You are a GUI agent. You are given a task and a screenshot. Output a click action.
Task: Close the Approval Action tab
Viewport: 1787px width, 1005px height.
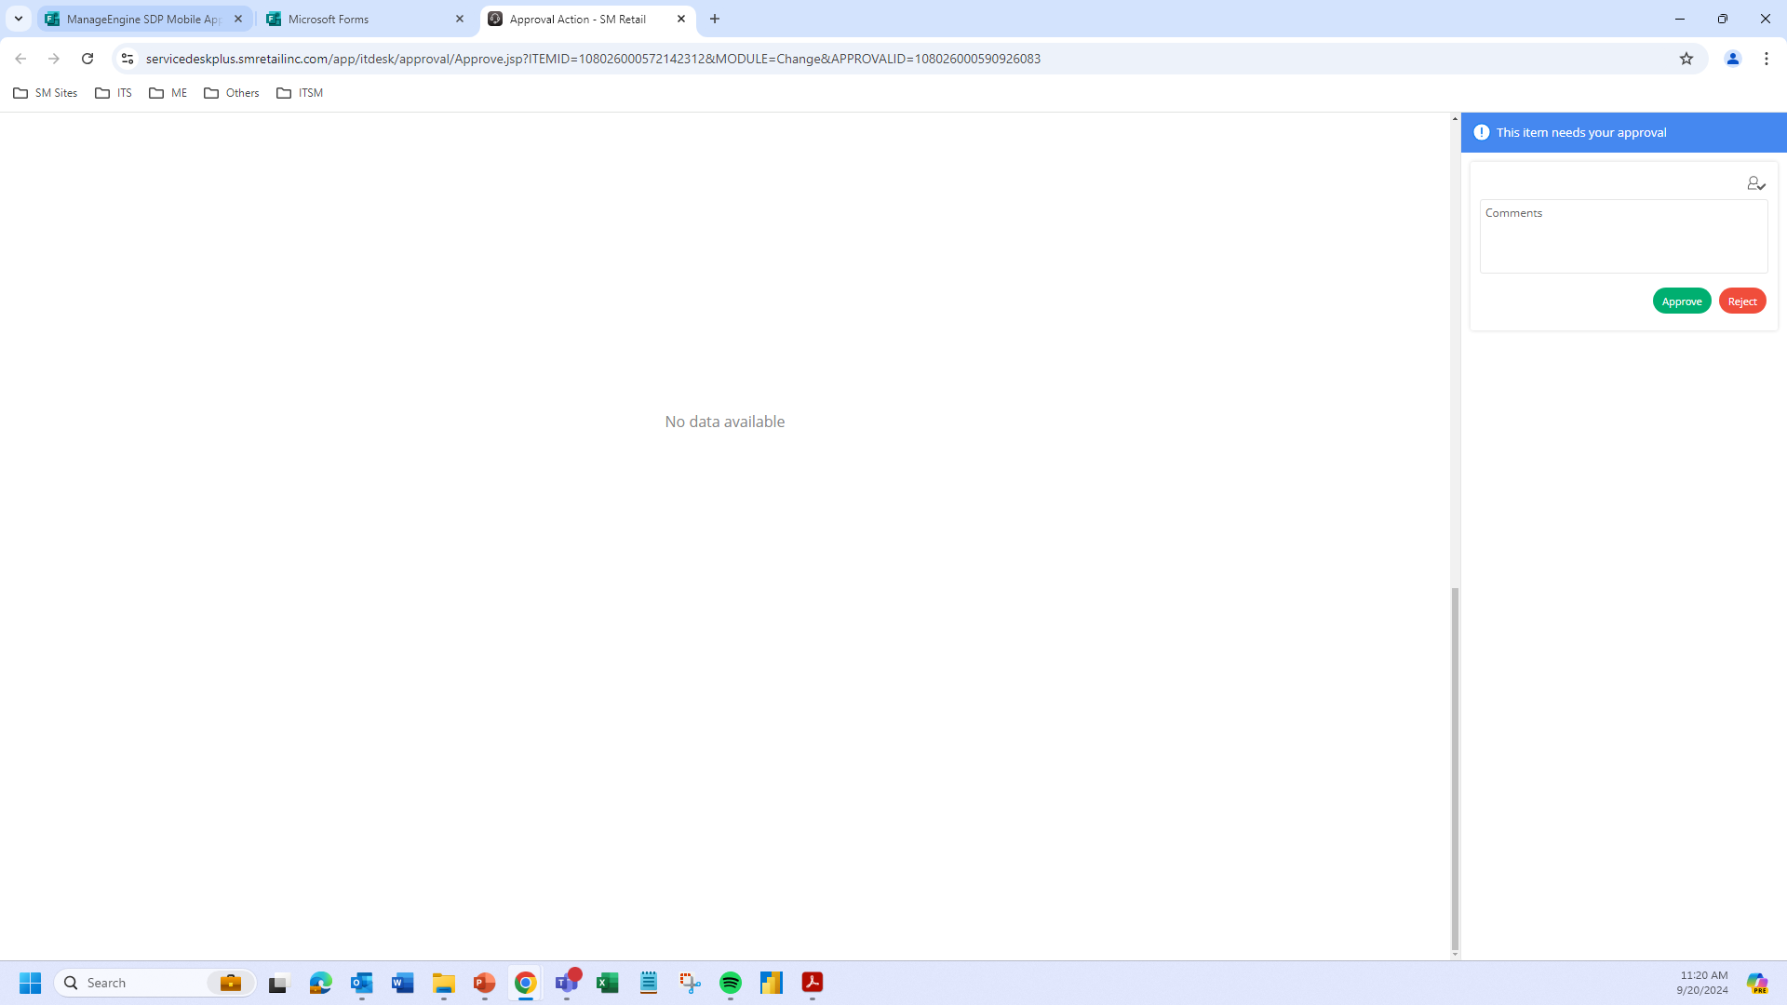681,19
